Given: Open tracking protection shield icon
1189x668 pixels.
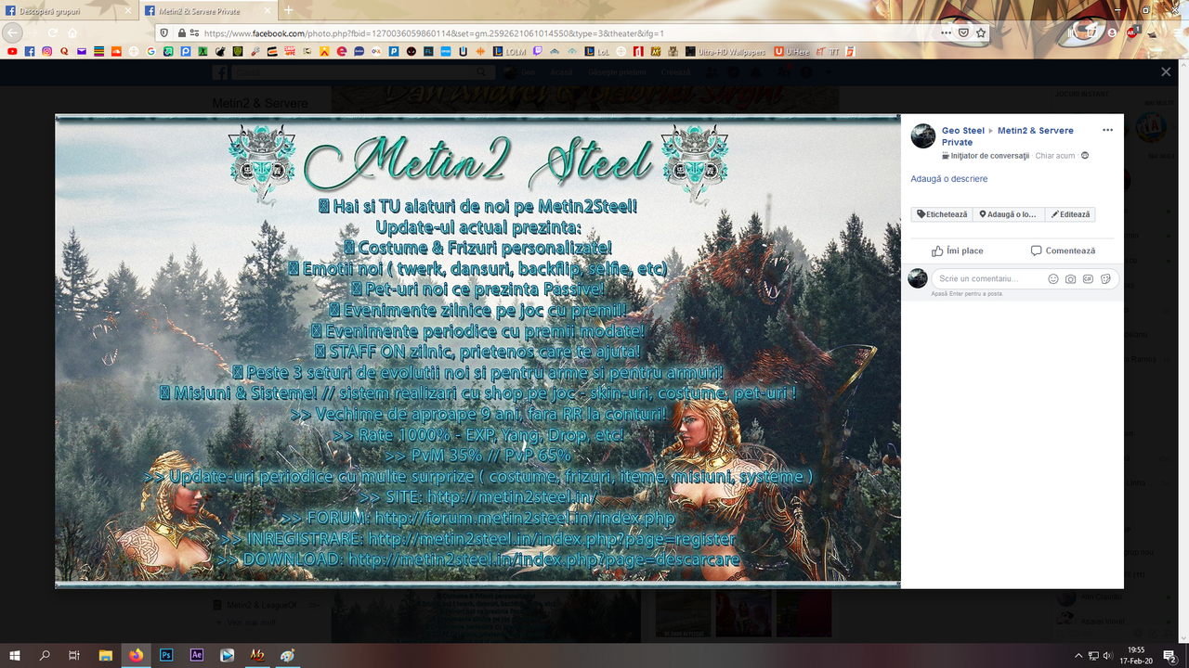Looking at the screenshot, I should click(x=164, y=32).
